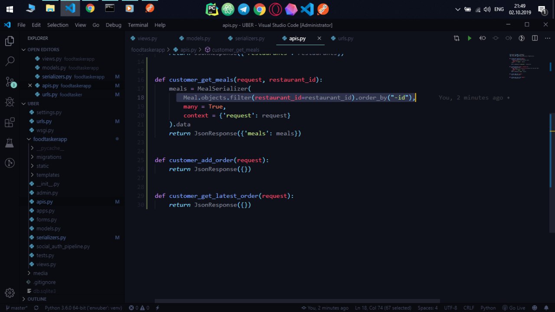
Task: Switch to the models.py editor tab
Action: coord(198,38)
